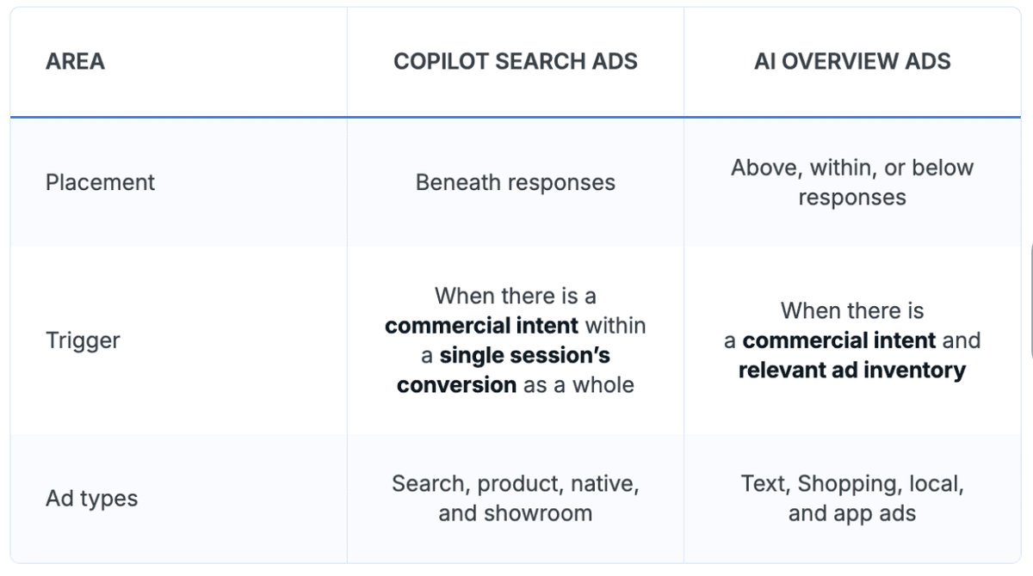The height and width of the screenshot is (576, 1033).
Task: Click the Placement row label
Action: coord(100,182)
